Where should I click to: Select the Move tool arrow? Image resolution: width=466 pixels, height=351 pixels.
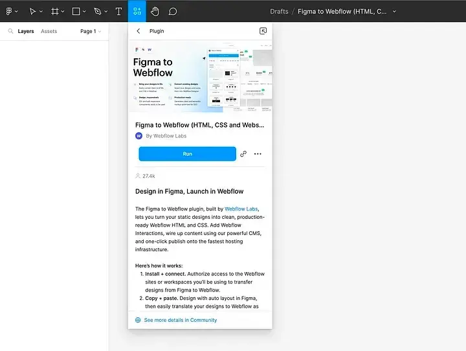pyautogui.click(x=32, y=11)
